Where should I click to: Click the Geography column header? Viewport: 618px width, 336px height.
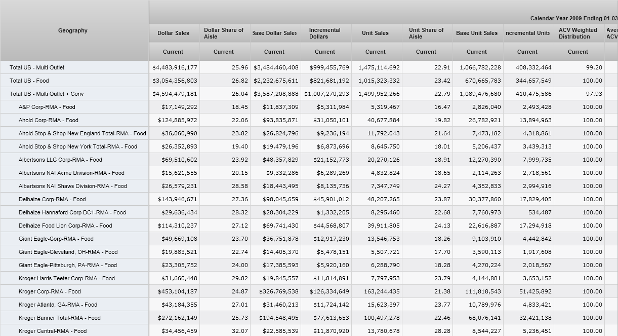point(73,31)
